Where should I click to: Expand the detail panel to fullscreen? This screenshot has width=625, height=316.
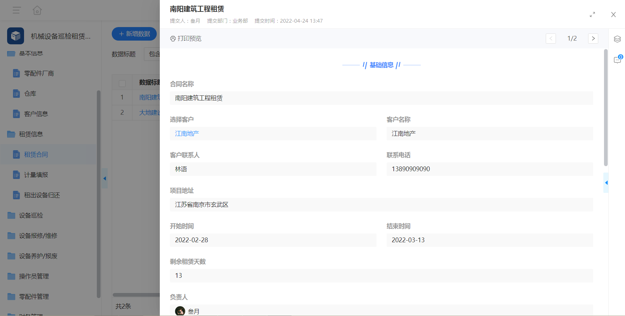592,15
